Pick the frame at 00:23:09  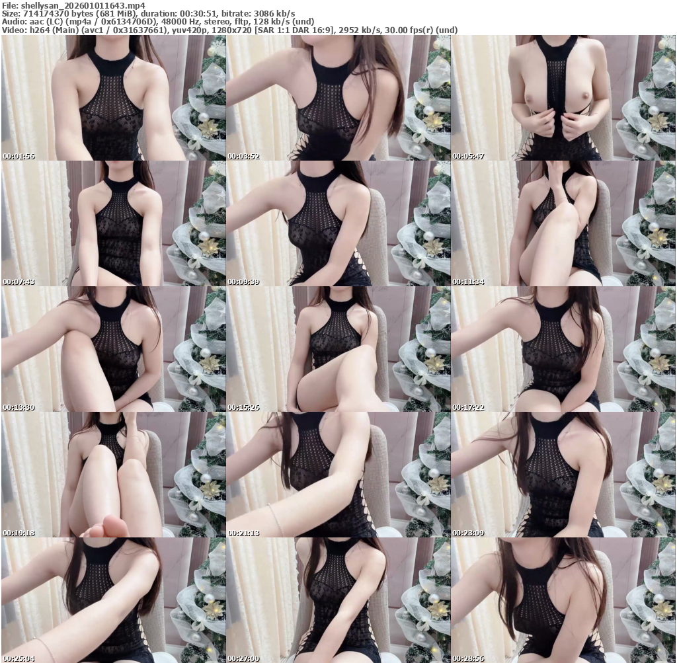(x=563, y=475)
